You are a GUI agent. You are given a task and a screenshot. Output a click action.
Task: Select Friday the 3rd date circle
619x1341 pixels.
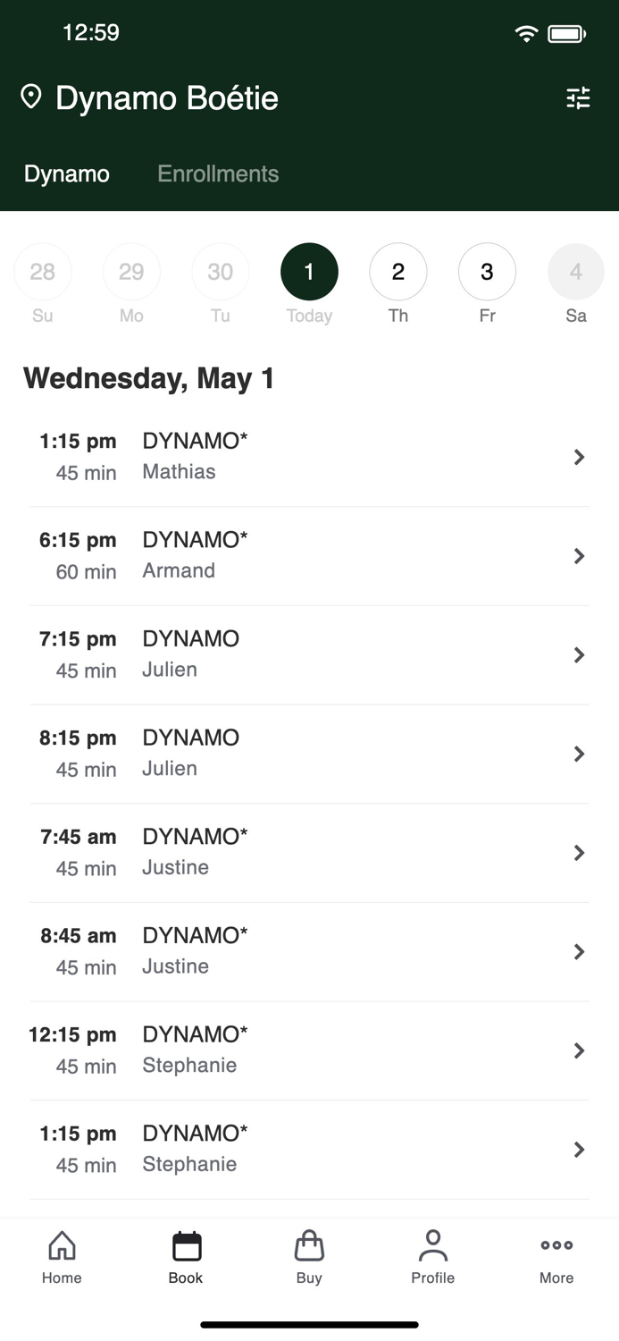tap(487, 272)
